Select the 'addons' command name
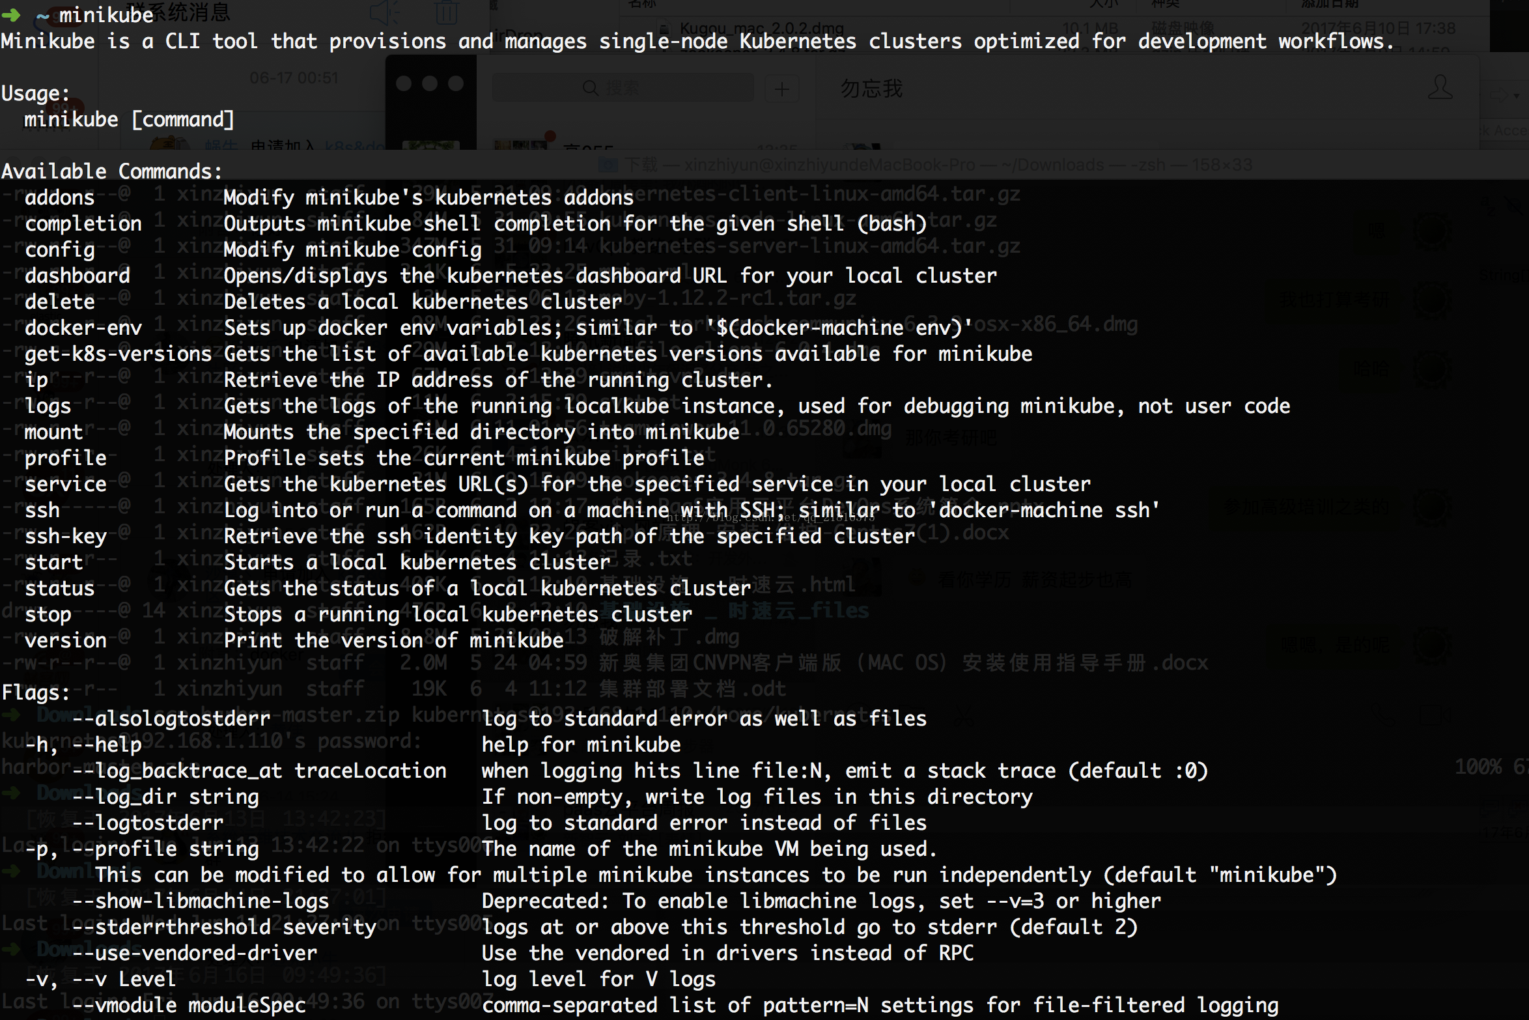The height and width of the screenshot is (1020, 1529). pyautogui.click(x=59, y=197)
